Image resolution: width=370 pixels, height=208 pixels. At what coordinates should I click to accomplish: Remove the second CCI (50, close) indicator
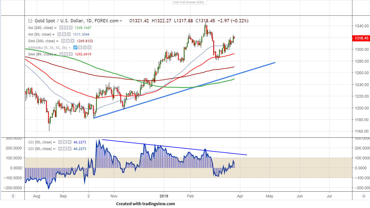tap(69, 149)
